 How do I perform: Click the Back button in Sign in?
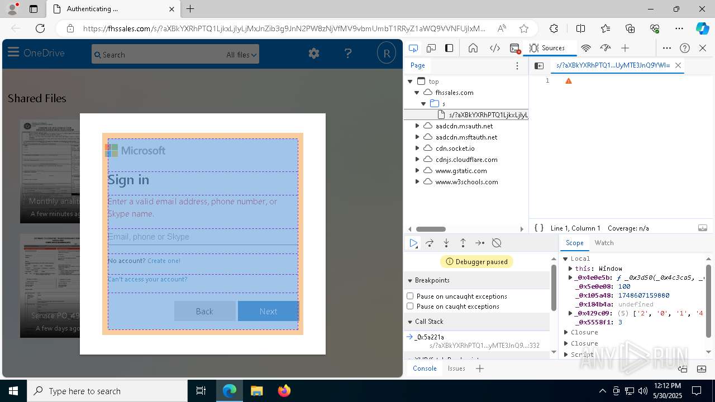[x=204, y=311]
